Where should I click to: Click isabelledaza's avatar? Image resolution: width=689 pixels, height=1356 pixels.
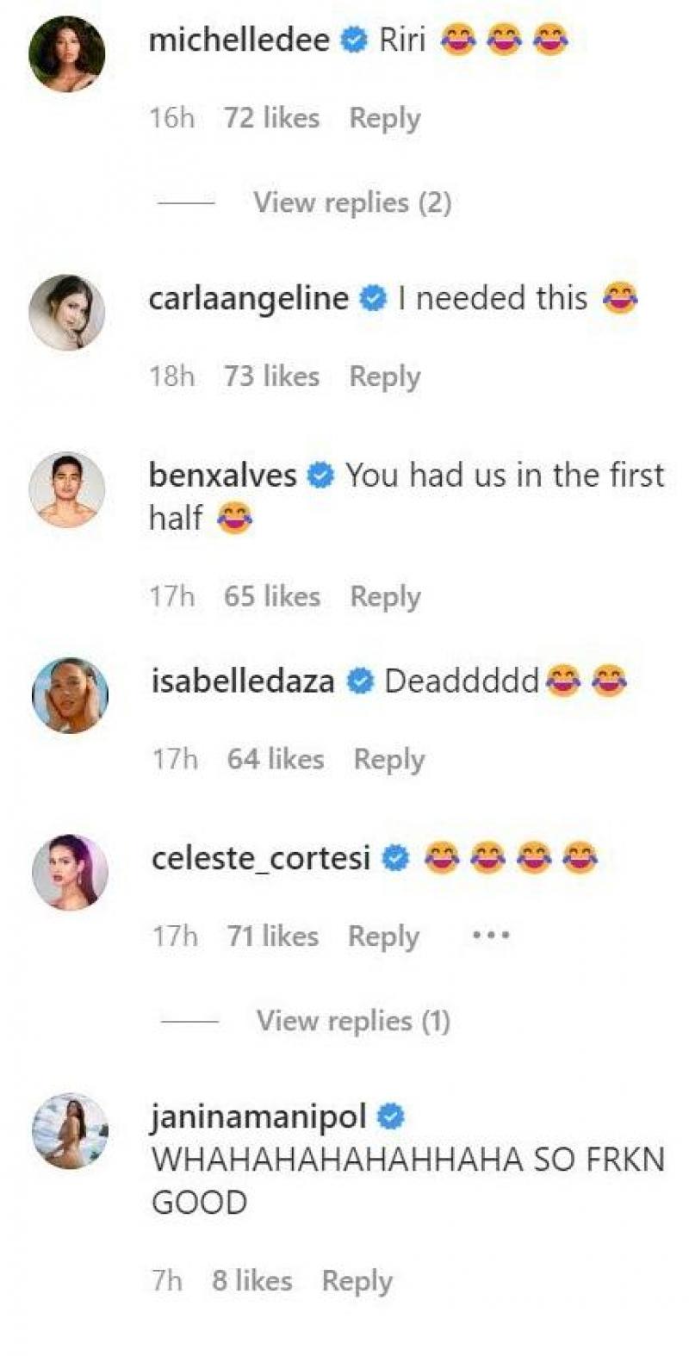click(x=70, y=695)
